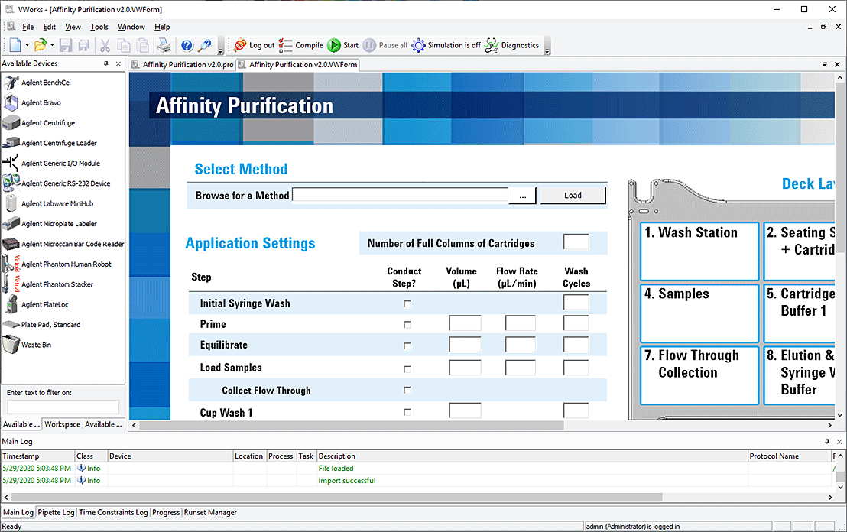The width and height of the screenshot is (847, 532).
Task: Select Agilent Phantom Stacker icon
Action: pos(11,284)
